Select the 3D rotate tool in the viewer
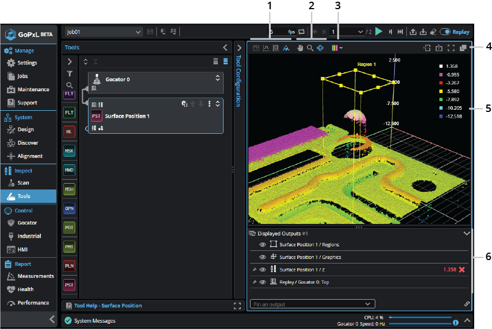Viewport: 492px width, 329px height. click(320, 48)
